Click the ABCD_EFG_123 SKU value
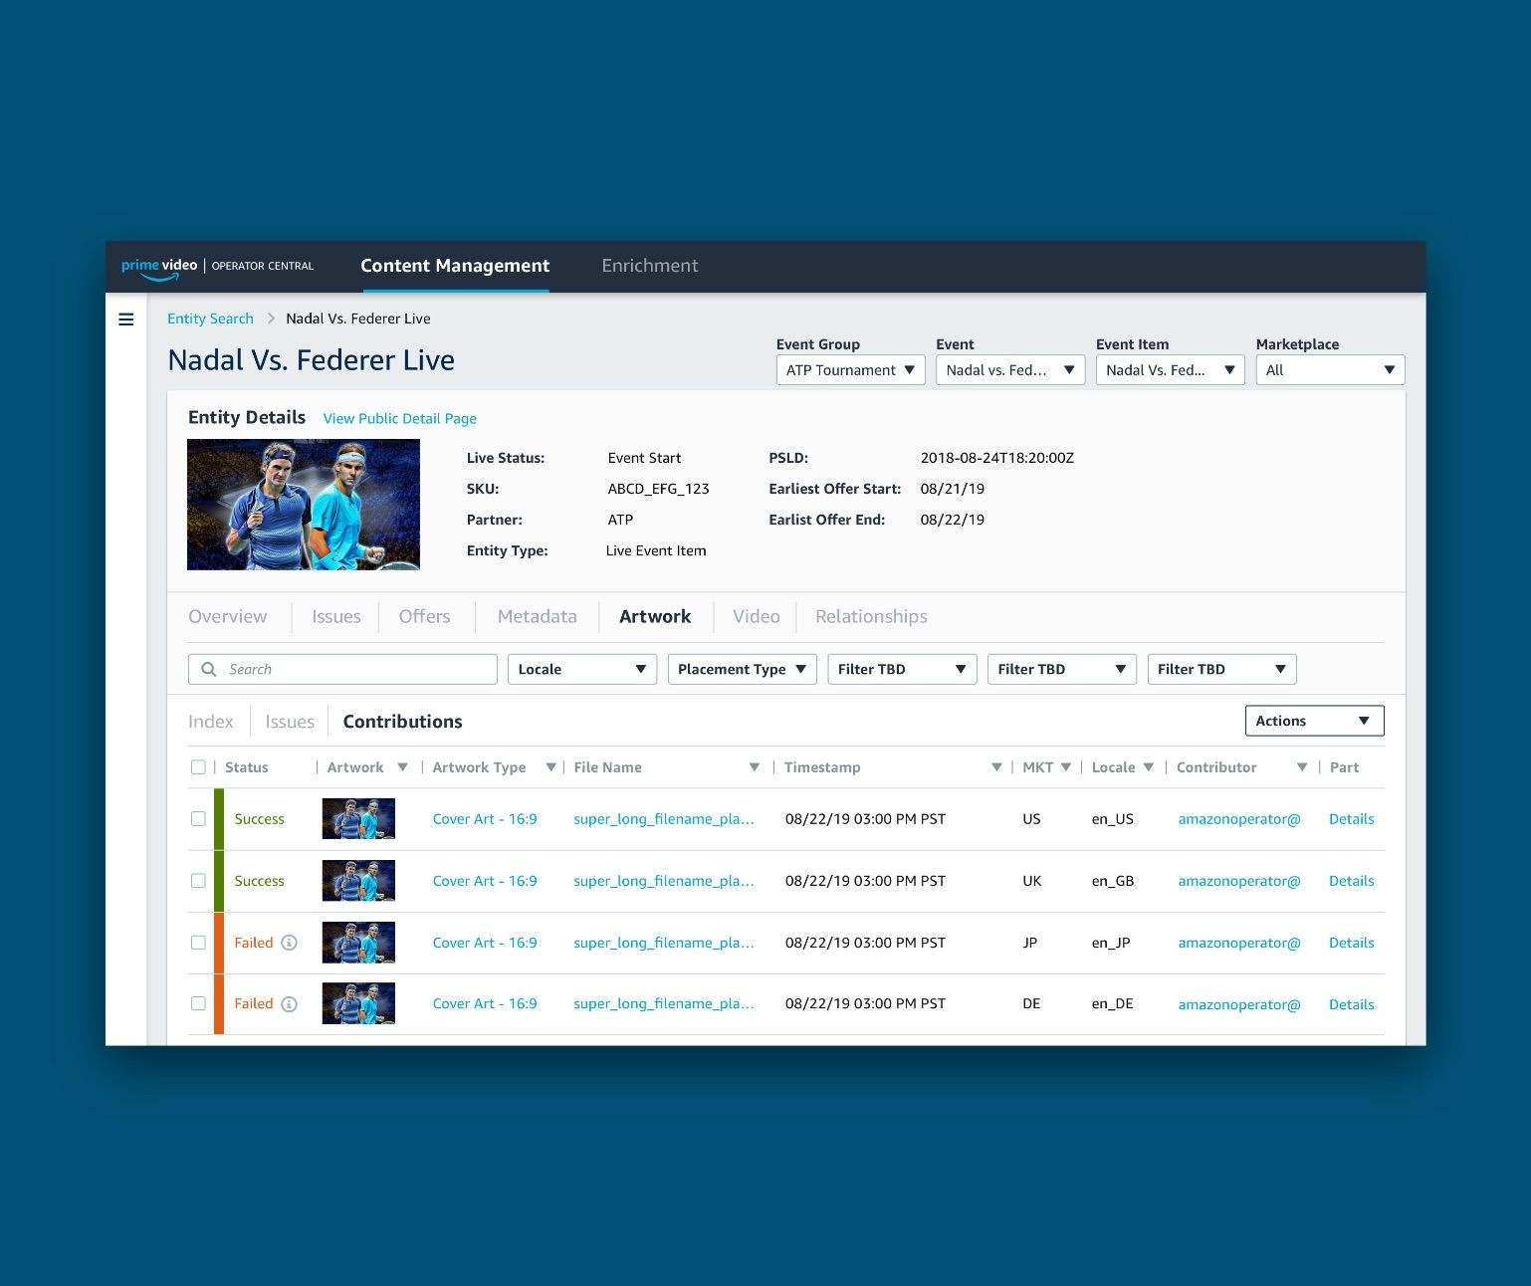Screen dimensions: 1531x1286 659,489
